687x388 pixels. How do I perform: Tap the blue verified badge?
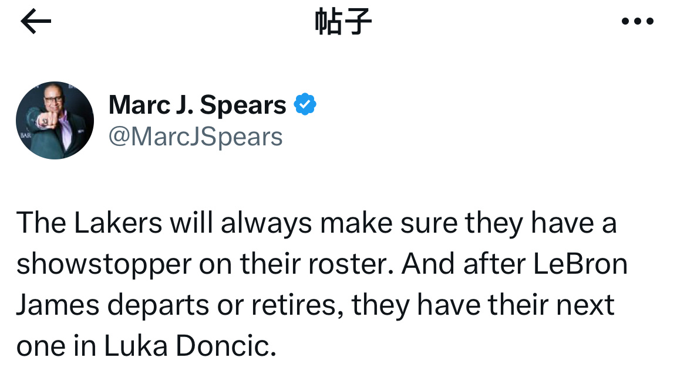tap(305, 104)
